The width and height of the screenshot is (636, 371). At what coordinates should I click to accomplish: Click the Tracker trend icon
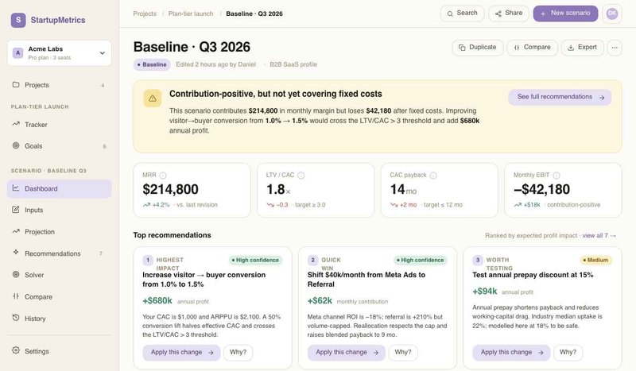click(x=16, y=124)
